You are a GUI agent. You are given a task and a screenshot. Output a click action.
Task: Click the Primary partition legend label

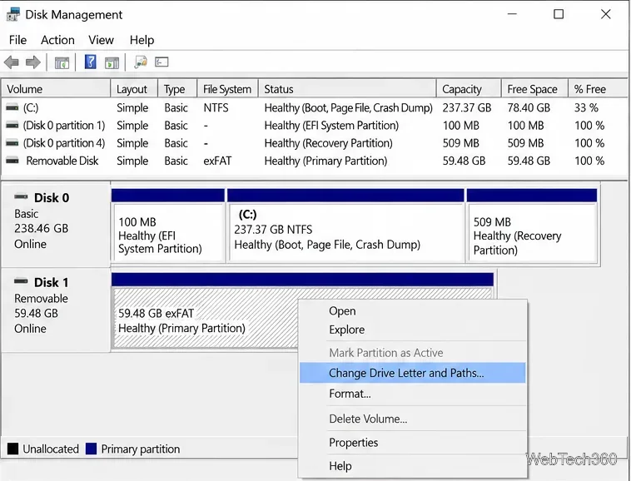point(141,449)
